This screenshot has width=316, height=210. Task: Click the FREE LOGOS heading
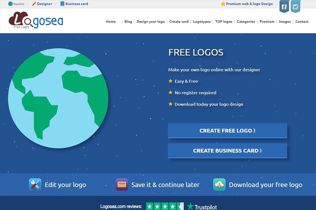coord(196,52)
